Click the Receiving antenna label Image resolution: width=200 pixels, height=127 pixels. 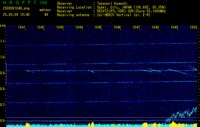[x=73, y=15]
